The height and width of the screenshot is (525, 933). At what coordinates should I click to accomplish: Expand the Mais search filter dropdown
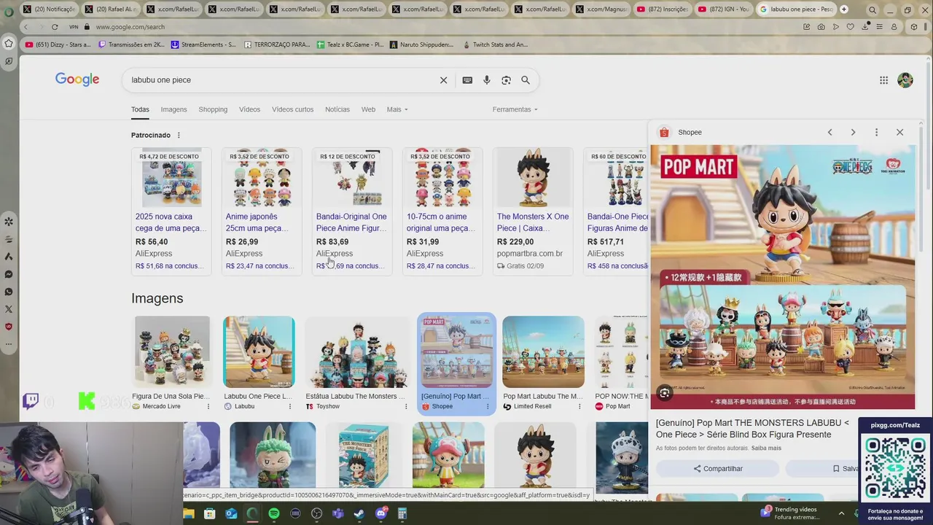(x=397, y=109)
